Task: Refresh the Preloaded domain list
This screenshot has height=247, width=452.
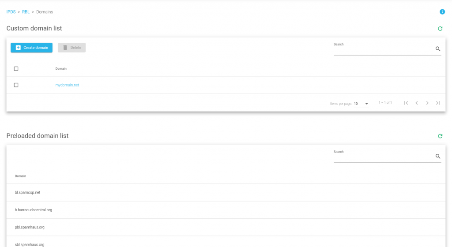Action: point(440,136)
